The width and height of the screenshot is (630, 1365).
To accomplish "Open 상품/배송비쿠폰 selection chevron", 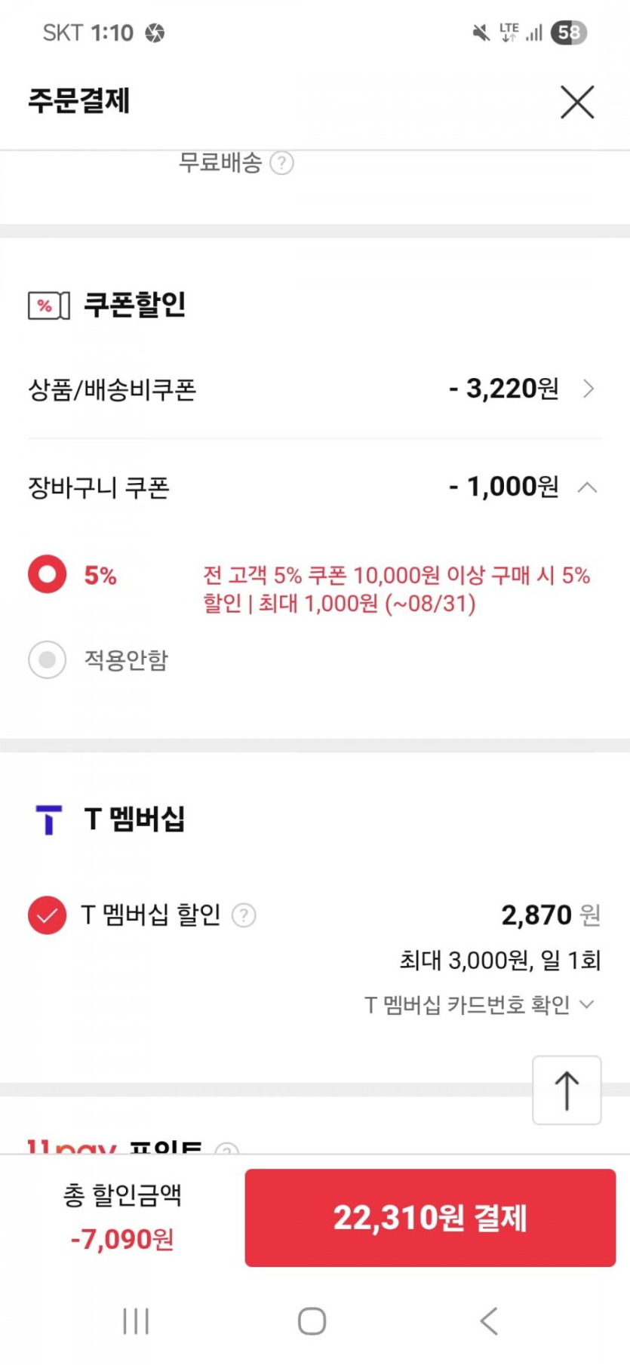I will (x=589, y=389).
